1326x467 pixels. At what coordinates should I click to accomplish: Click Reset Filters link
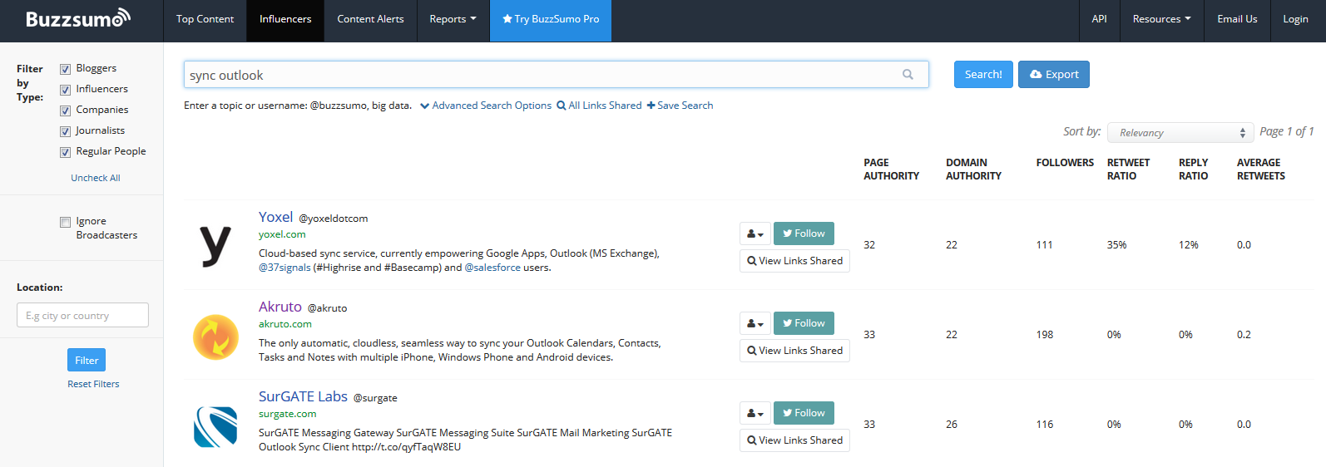click(93, 384)
